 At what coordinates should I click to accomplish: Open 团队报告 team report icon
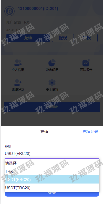86,63
